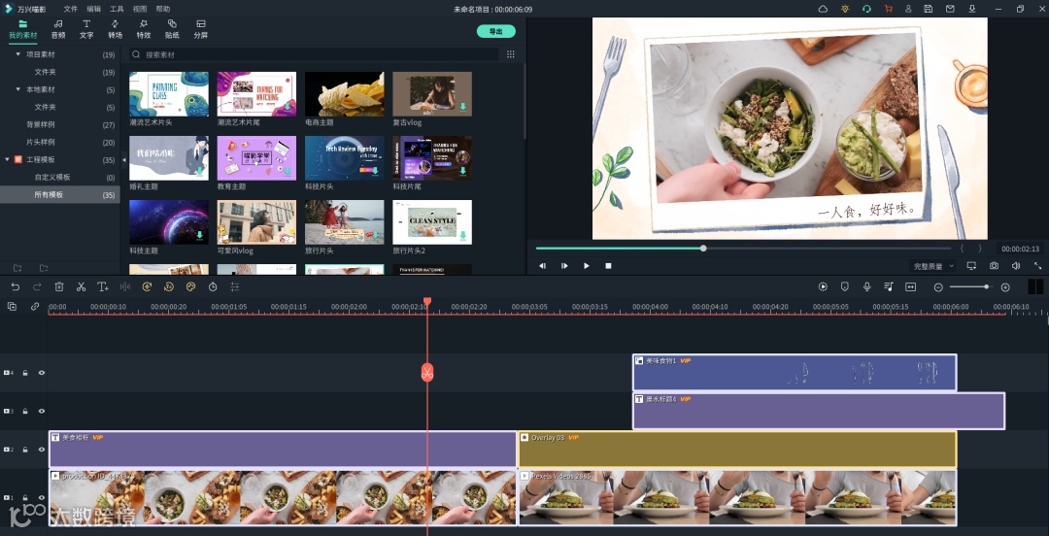Click the 搜索素材 search field
Image resolution: width=1049 pixels, height=536 pixels.
[313, 55]
